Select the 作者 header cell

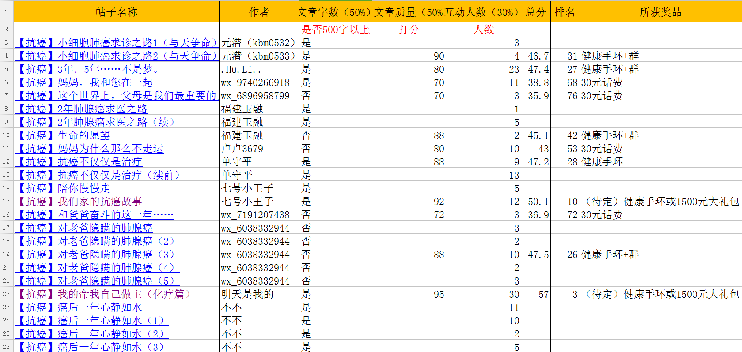[x=259, y=12]
